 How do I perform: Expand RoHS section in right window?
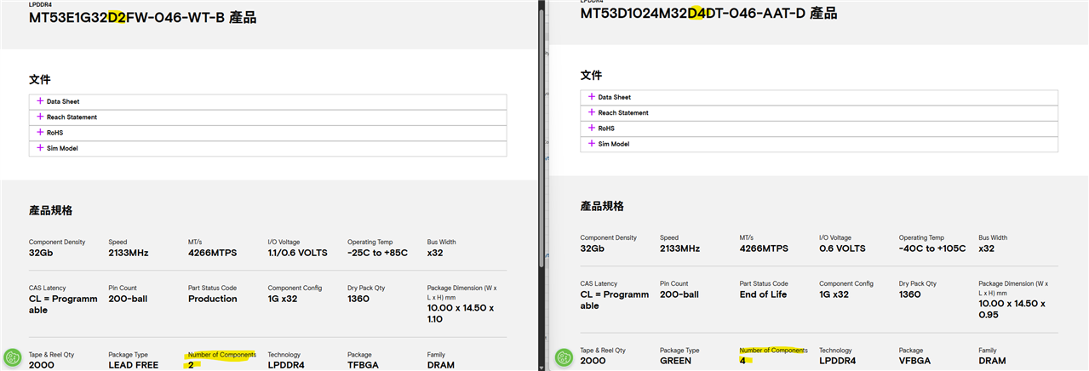click(x=819, y=128)
